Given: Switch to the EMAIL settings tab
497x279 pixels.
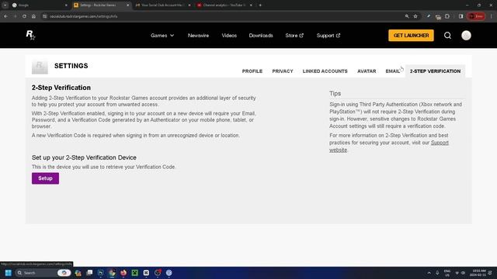Looking at the screenshot, I should tap(392, 71).
